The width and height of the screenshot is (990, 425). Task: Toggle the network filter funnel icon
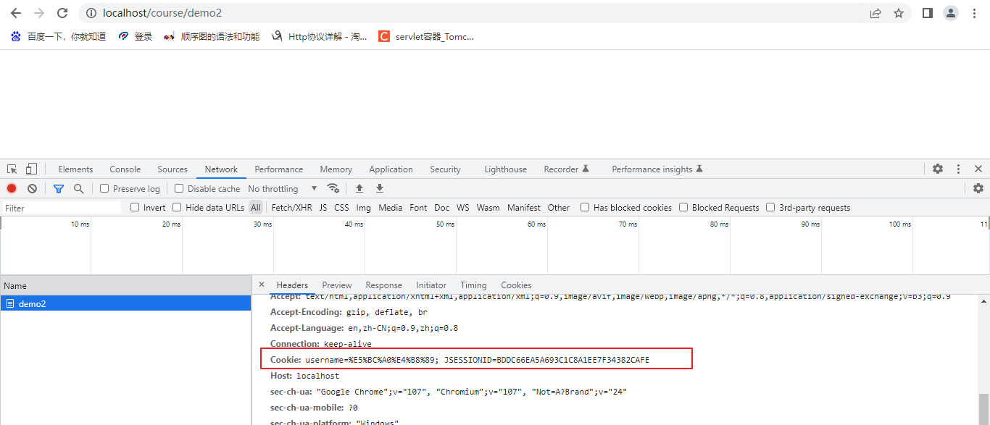[59, 188]
